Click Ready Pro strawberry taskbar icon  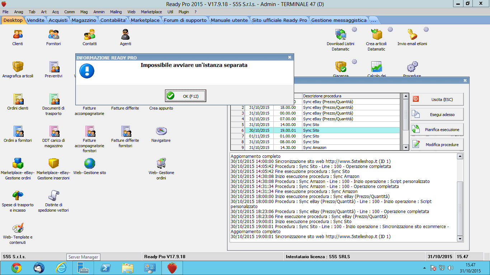click(x=173, y=268)
